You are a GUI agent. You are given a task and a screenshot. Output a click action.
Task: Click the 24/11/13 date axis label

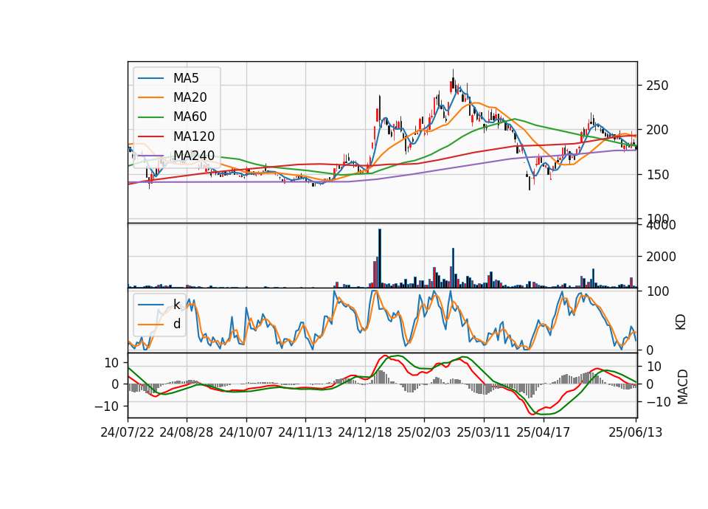(x=305, y=432)
